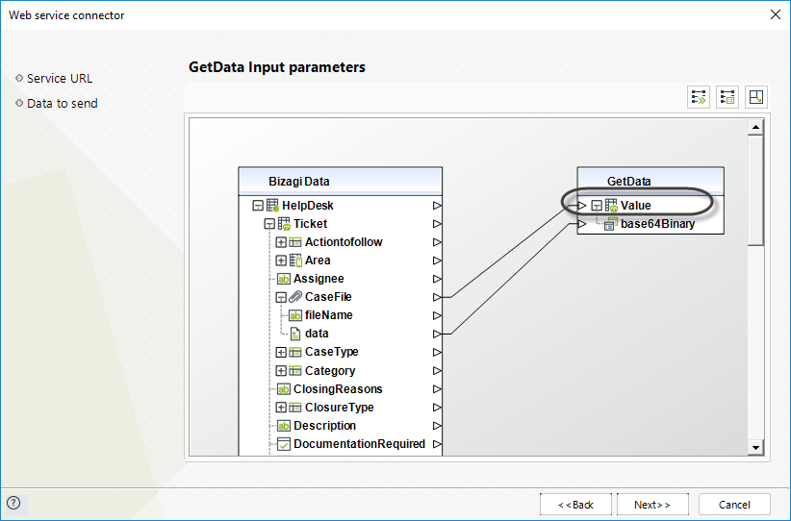This screenshot has height=521, width=791.
Task: Click the HelpDesk entity icon
Action: pos(272,206)
